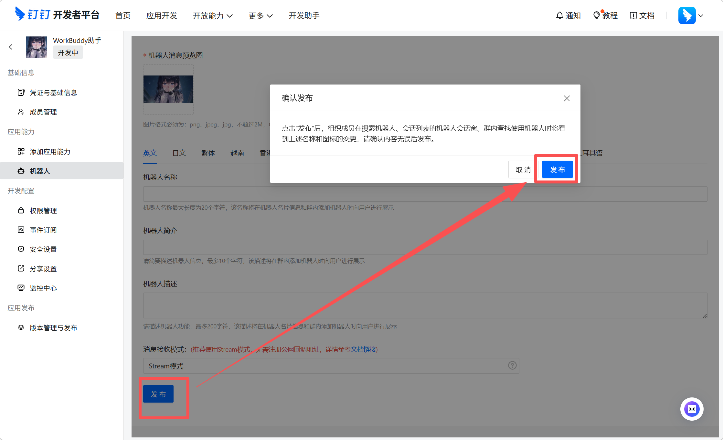Switch to the 日文 language tab

click(179, 153)
